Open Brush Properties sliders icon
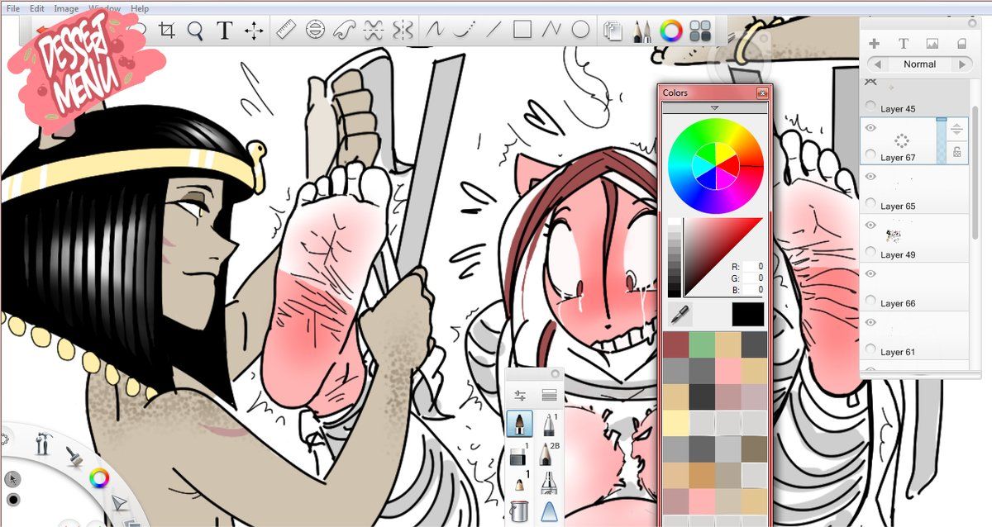Screen dimensions: 992x527 (x=520, y=396)
